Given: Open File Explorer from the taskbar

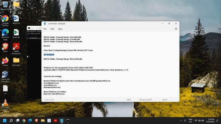Looking at the screenshot, I should [x=43, y=121].
